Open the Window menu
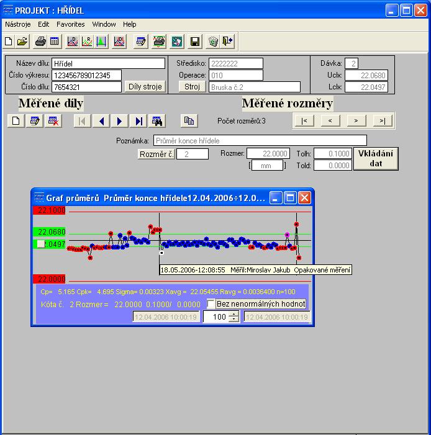 tap(104, 24)
